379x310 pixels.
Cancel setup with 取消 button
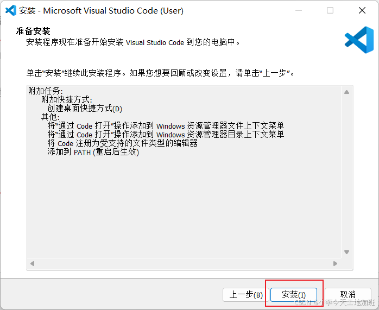(348, 295)
